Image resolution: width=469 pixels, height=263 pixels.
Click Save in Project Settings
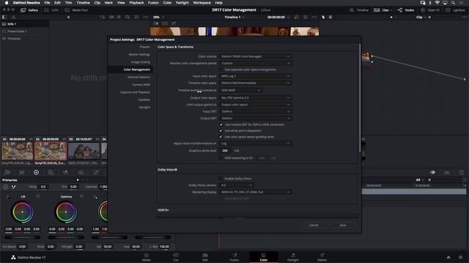click(343, 225)
